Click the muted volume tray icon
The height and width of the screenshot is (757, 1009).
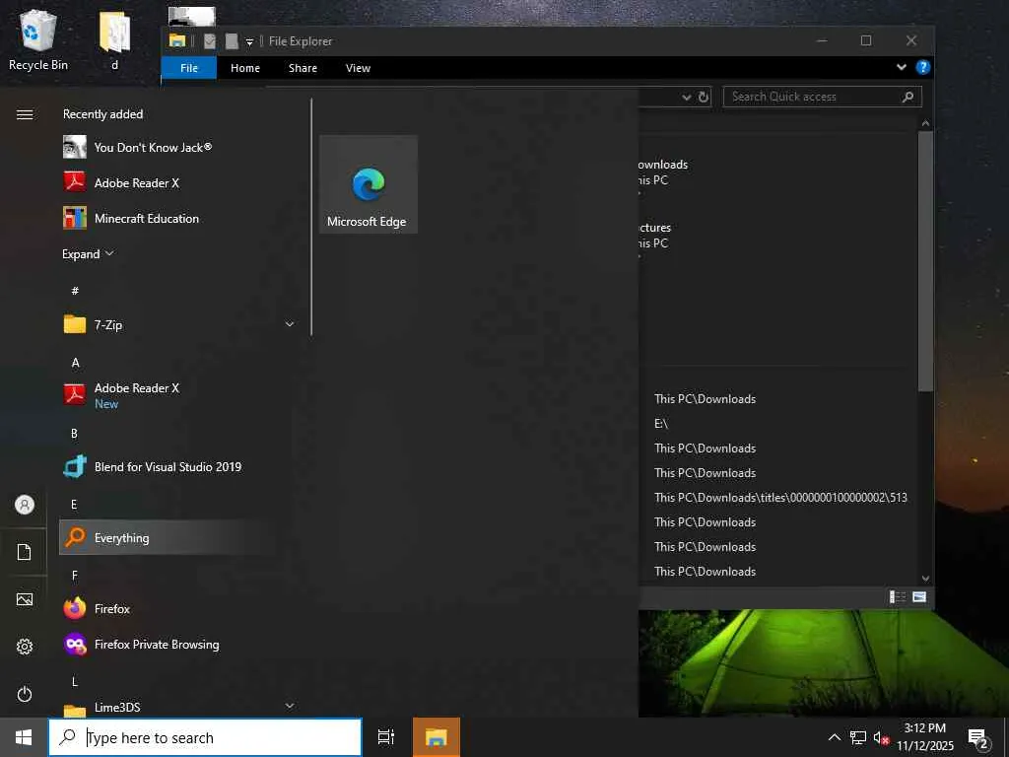881,737
